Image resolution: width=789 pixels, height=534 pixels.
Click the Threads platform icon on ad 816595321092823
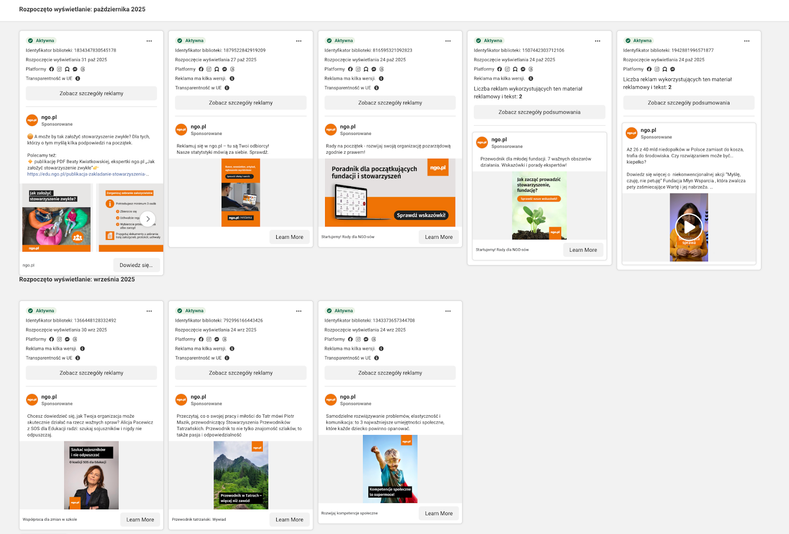click(382, 69)
